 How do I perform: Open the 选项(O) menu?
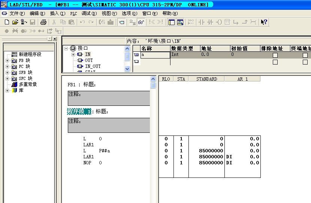tap(130, 13)
